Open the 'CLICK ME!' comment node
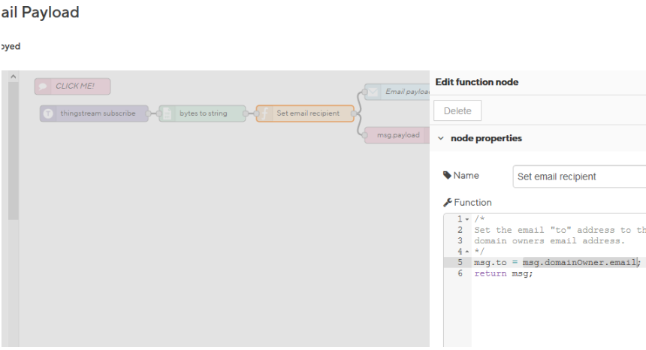The width and height of the screenshot is (646, 350). [73, 86]
